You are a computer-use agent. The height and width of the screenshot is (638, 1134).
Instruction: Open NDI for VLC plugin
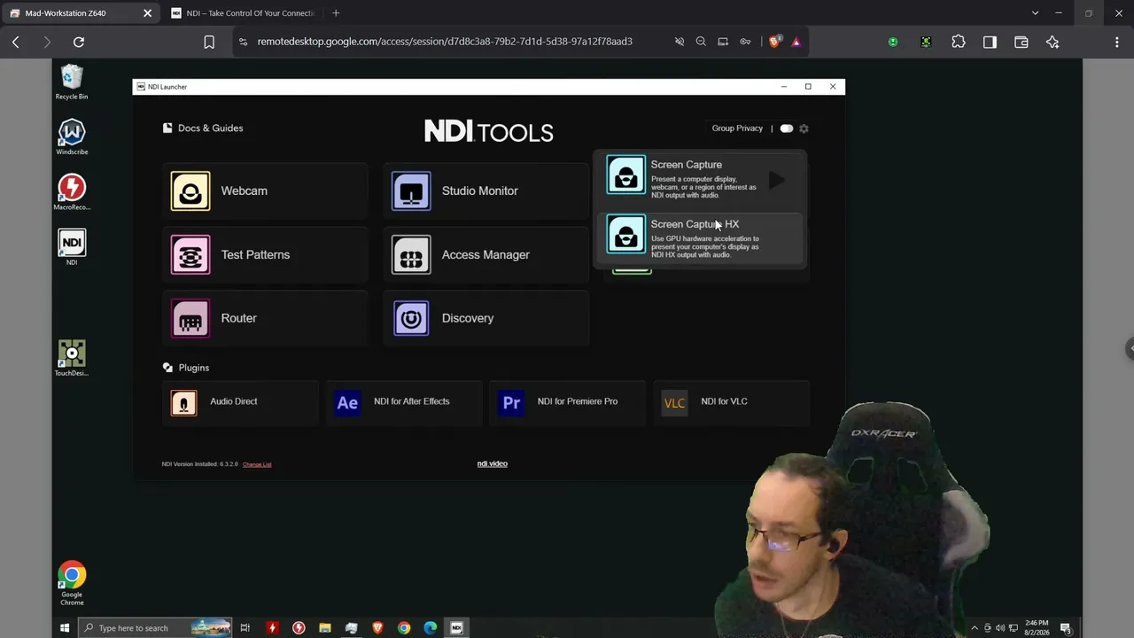(x=731, y=402)
